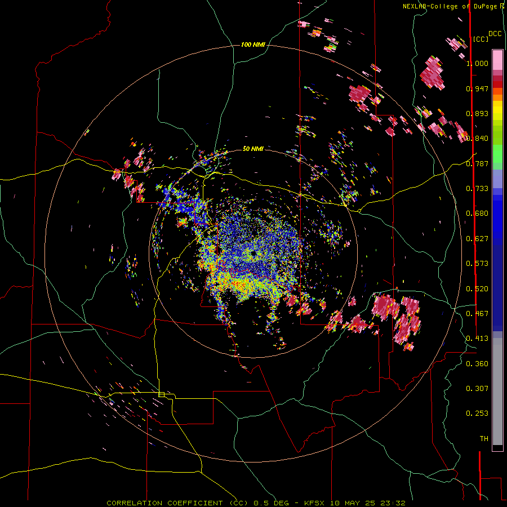Click the black radar site dot at center

(254, 253)
